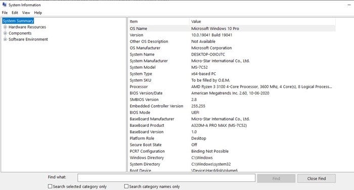
Task: Open the Help menu
Action: [38, 13]
